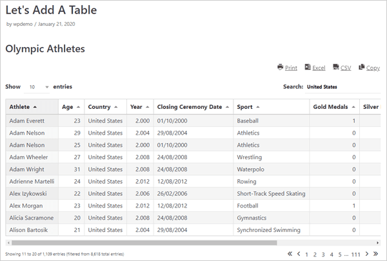Click the Search input field

343,87
